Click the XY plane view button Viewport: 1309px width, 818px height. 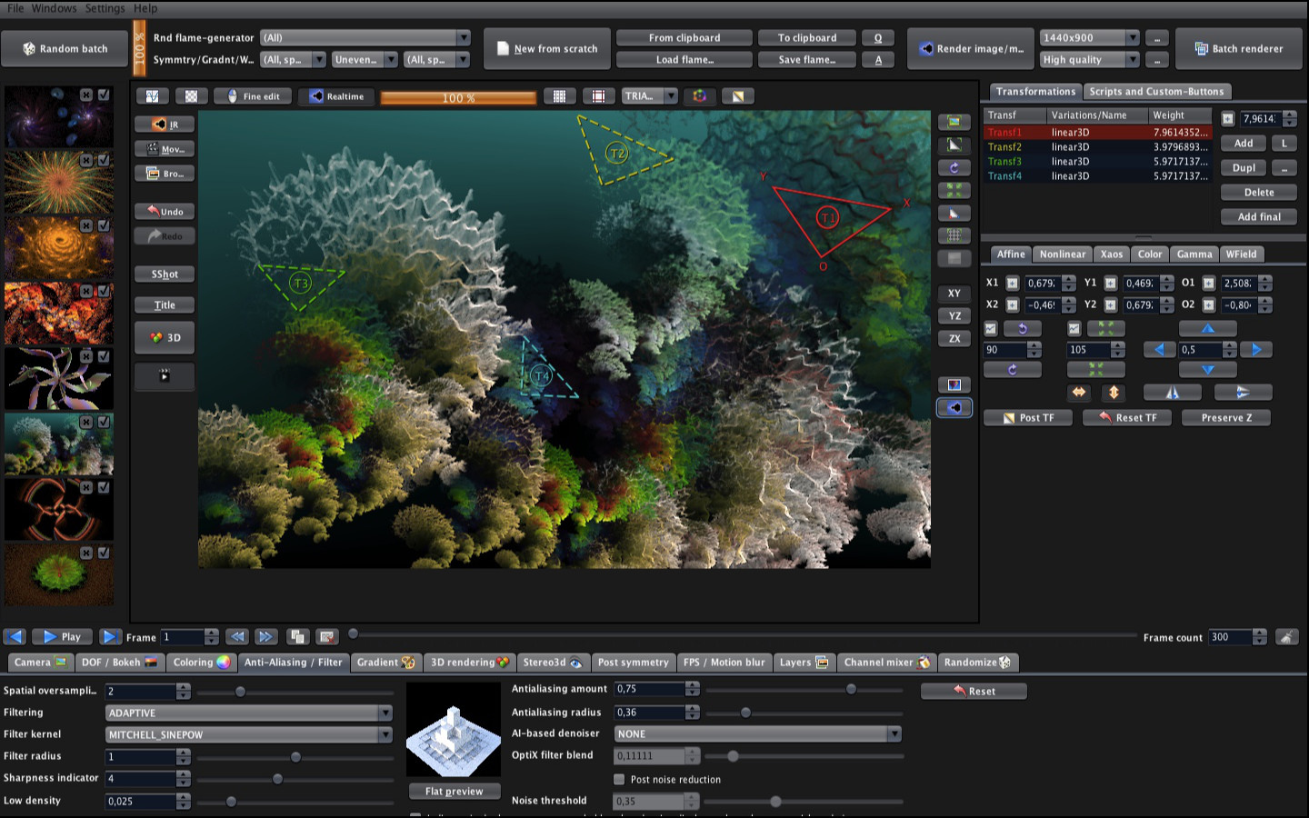click(x=954, y=294)
